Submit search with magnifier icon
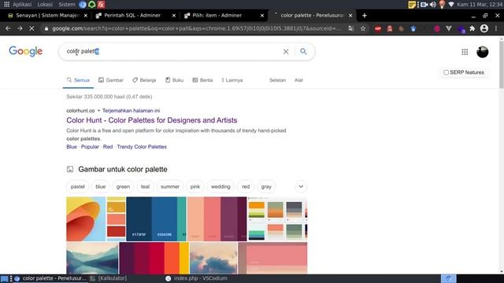The height and width of the screenshot is (283, 504). coord(303,51)
